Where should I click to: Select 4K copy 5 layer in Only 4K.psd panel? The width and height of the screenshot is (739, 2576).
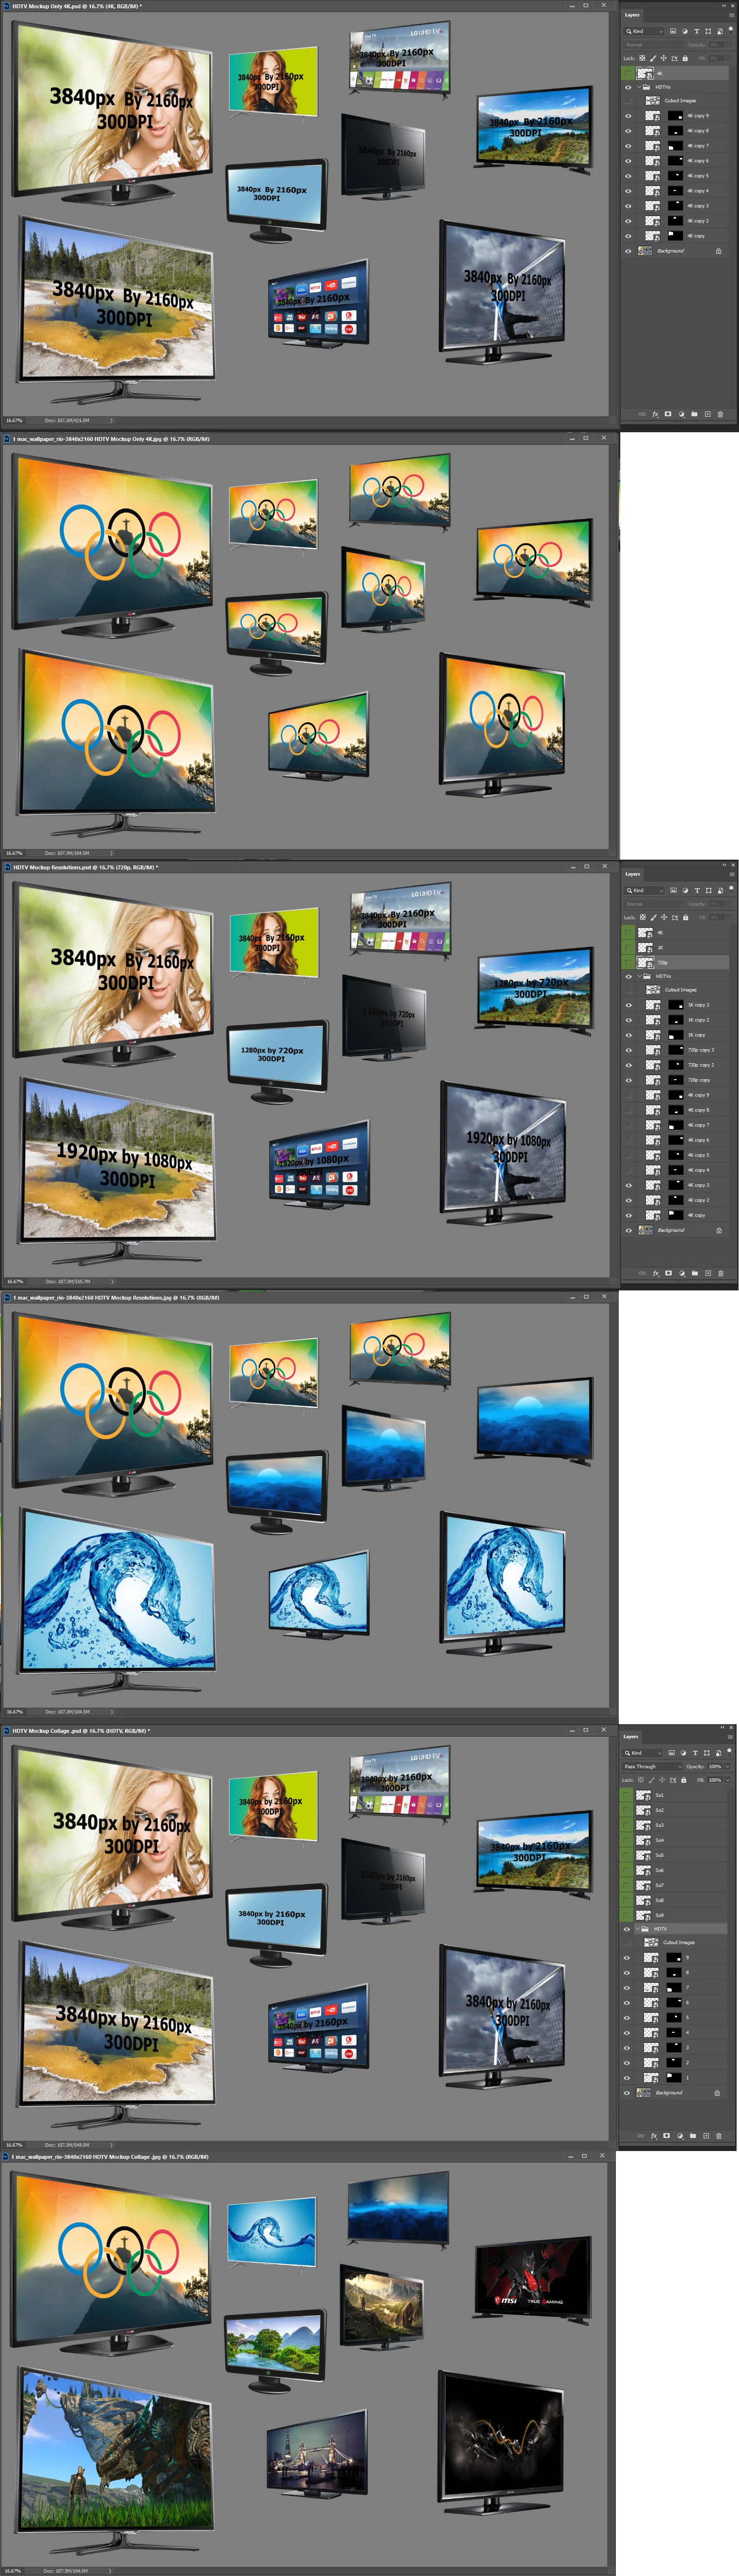(x=675, y=176)
